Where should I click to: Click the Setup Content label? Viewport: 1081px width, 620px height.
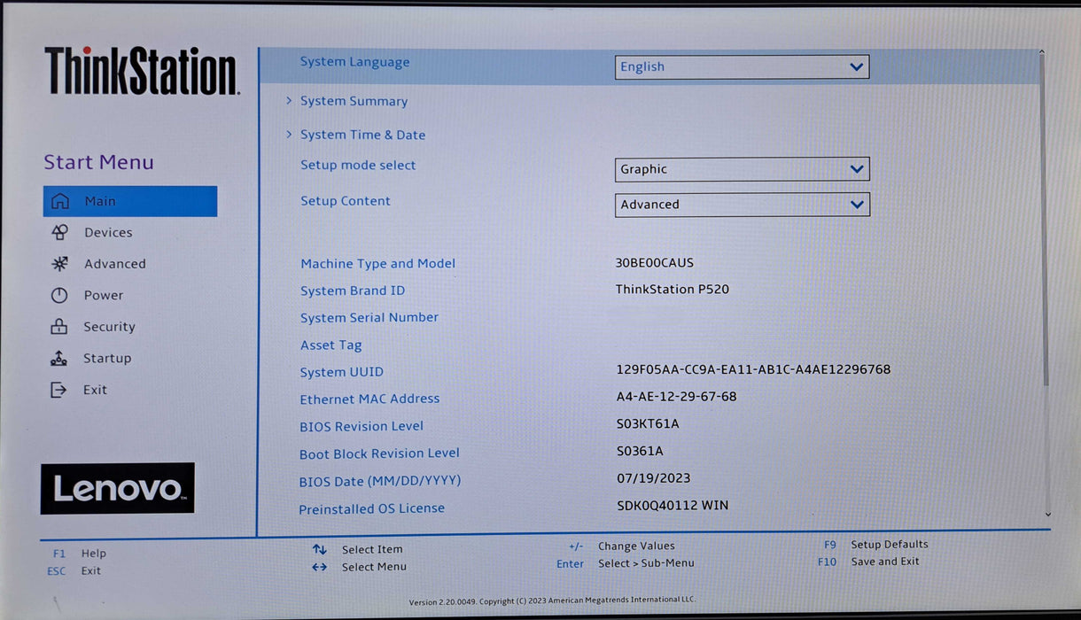(346, 201)
